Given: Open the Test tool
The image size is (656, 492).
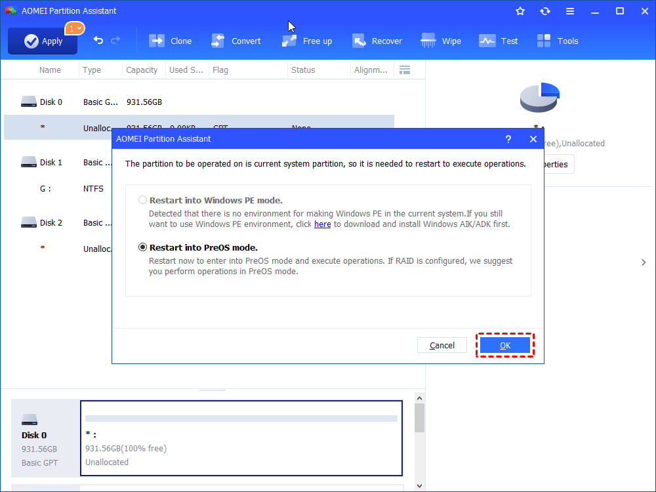Looking at the screenshot, I should 499,41.
